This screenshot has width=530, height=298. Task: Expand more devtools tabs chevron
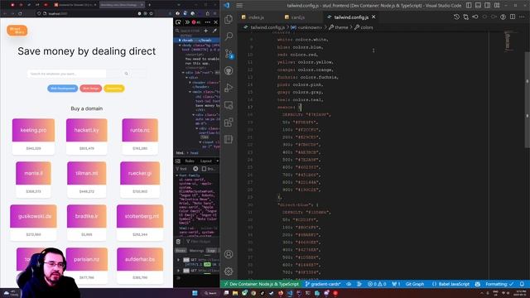187,22
